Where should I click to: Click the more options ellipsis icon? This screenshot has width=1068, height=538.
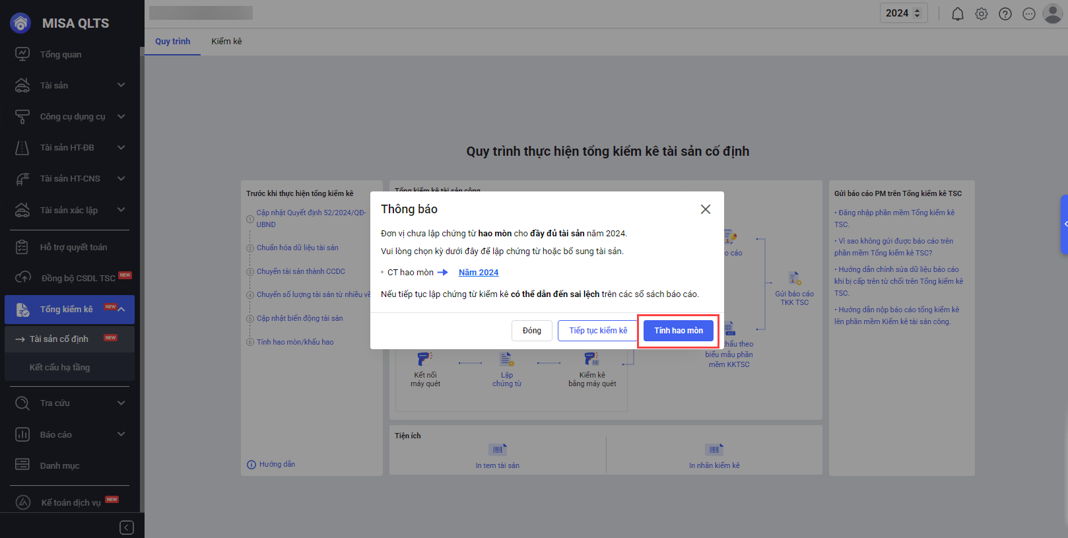pos(1029,14)
